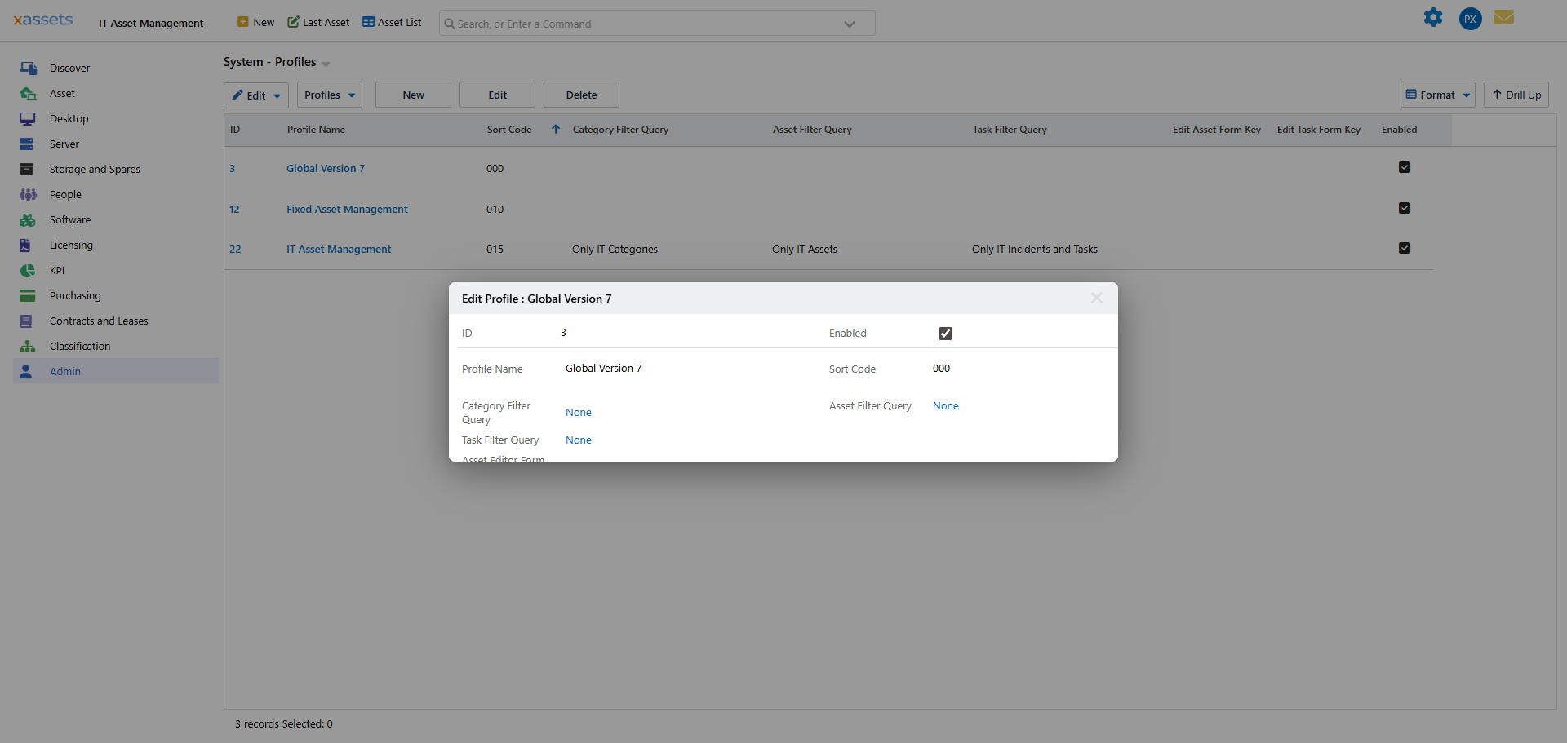Select the Server sidebar icon
The image size is (1567, 743).
pyautogui.click(x=29, y=144)
